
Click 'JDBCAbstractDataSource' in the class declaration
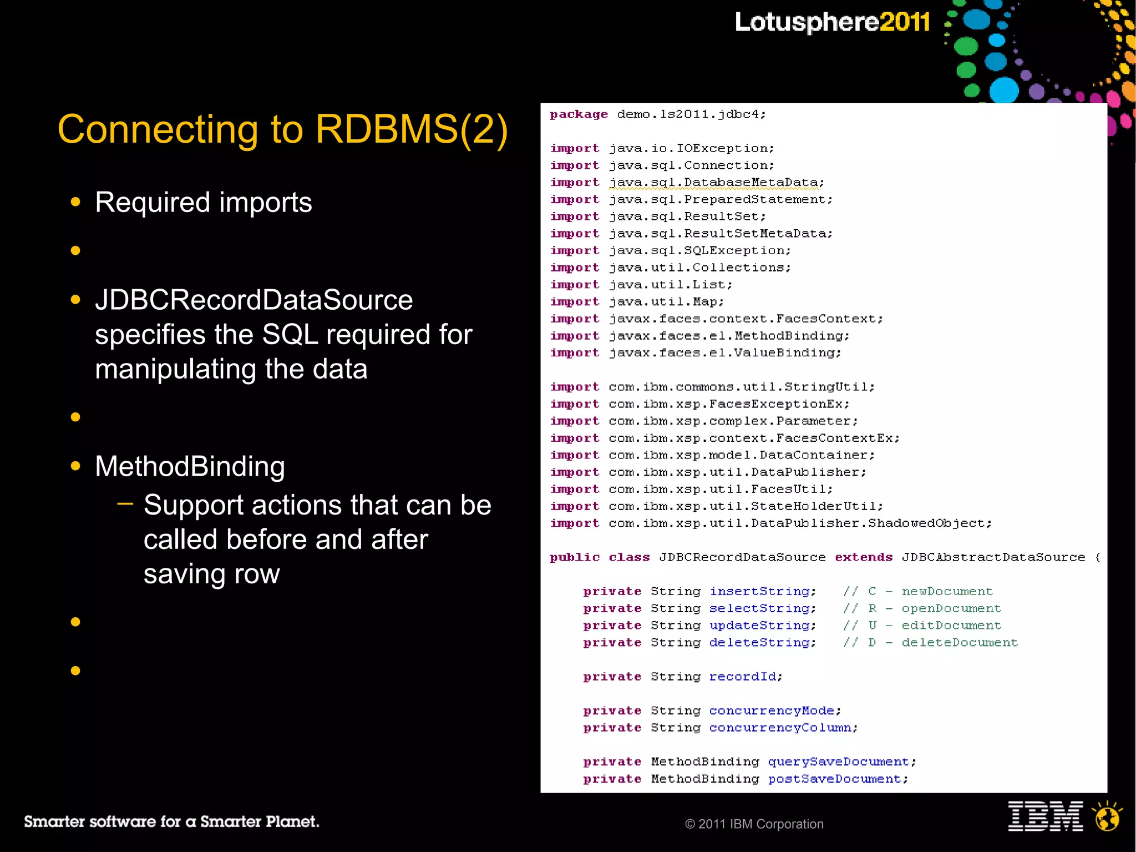click(x=993, y=557)
